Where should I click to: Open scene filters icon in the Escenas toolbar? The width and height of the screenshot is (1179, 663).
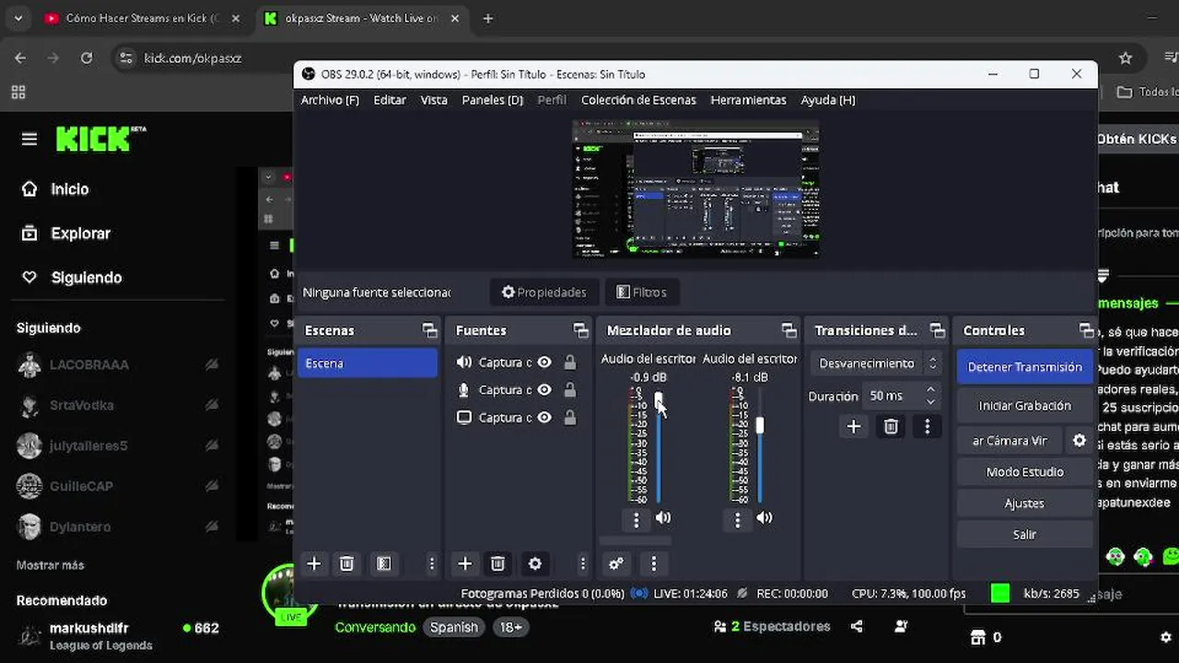pos(384,564)
